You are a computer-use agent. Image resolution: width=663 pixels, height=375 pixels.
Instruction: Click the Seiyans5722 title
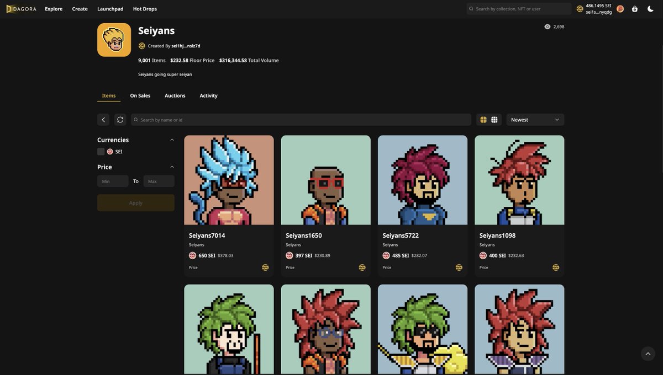coord(401,235)
